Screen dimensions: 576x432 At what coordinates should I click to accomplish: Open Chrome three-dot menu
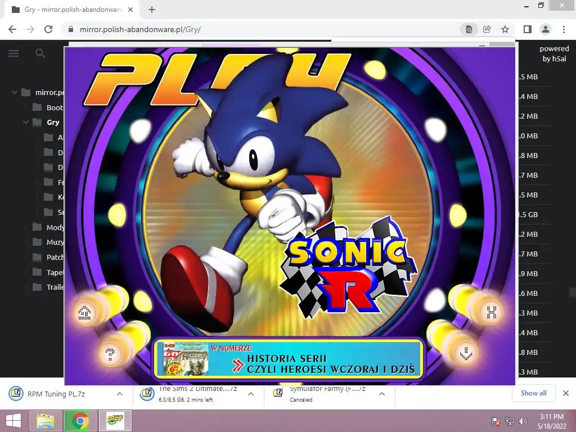[564, 29]
